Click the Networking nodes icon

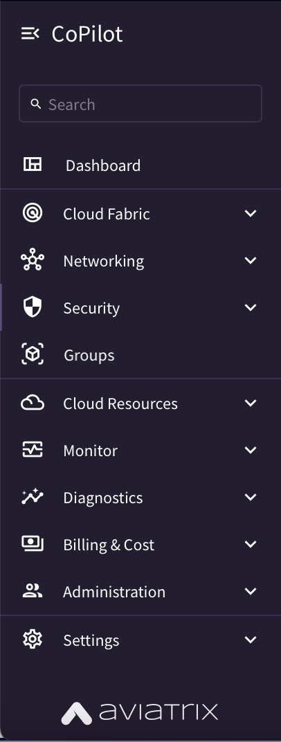(33, 260)
